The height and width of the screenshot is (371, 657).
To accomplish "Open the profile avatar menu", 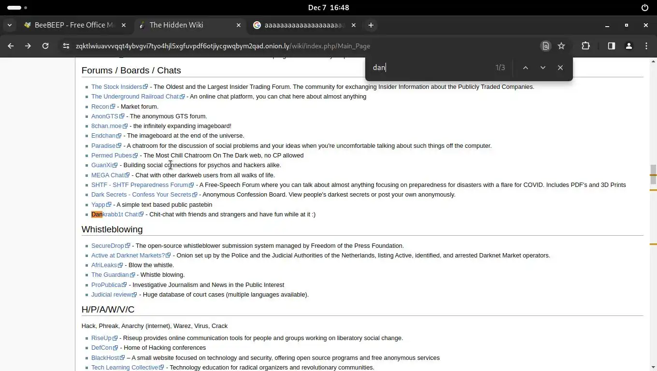I will coord(629,46).
